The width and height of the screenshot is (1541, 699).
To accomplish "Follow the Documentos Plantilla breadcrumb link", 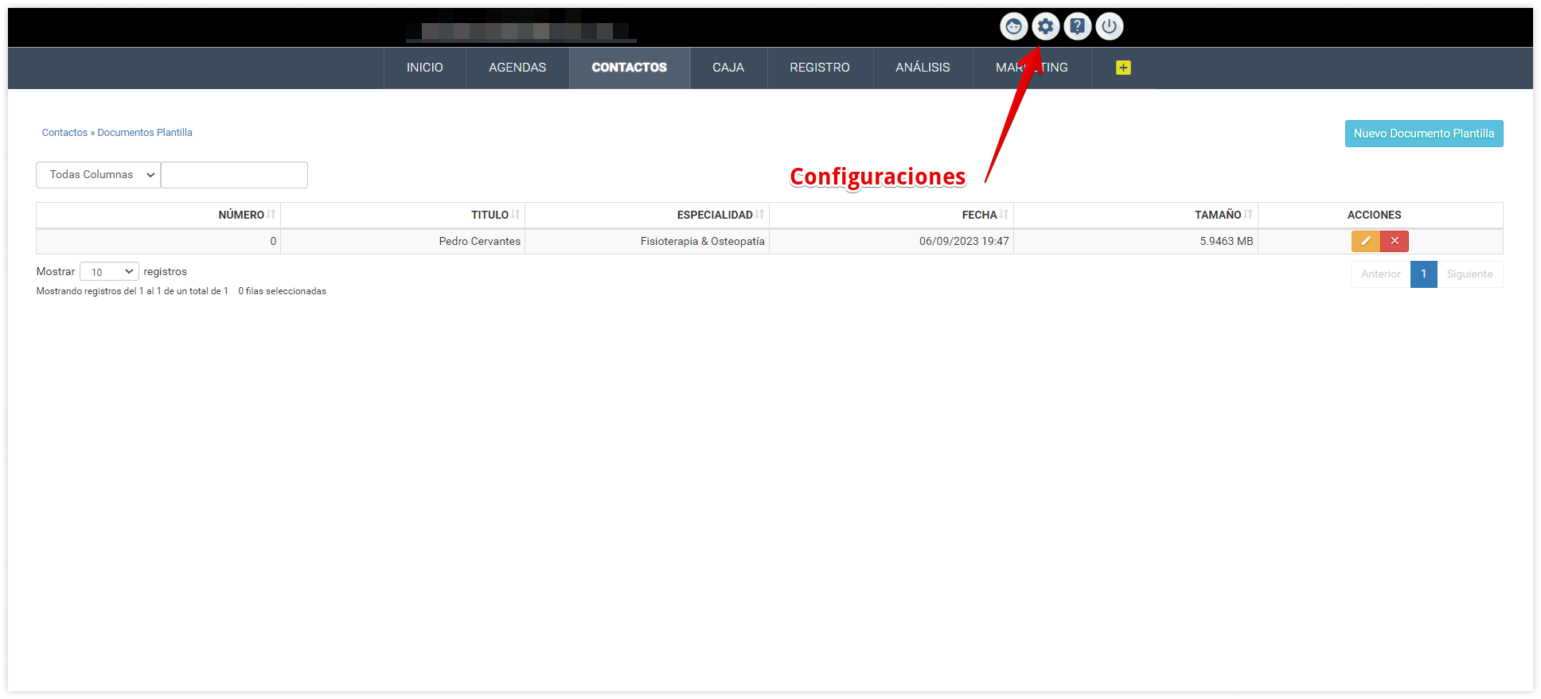I will click(x=145, y=133).
